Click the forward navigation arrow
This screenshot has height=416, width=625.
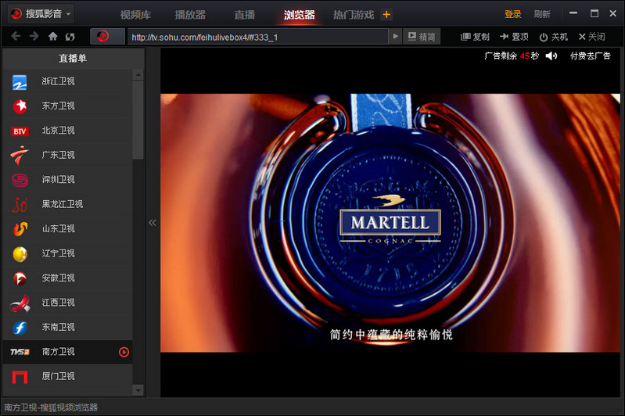pos(34,36)
